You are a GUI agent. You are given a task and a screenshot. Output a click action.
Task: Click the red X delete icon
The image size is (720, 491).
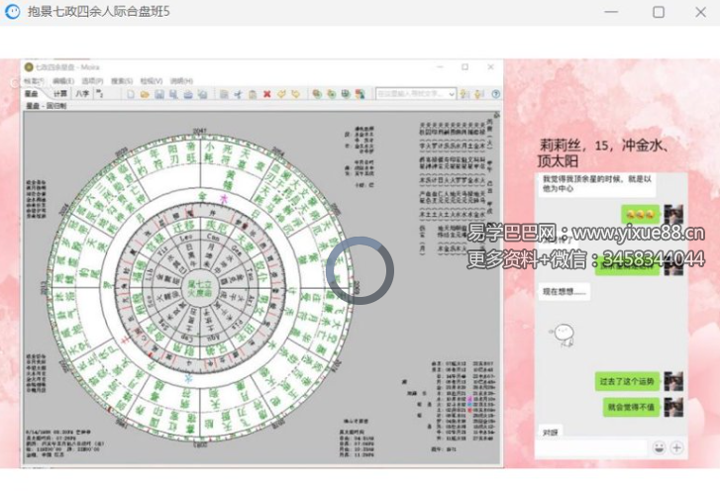(x=266, y=94)
